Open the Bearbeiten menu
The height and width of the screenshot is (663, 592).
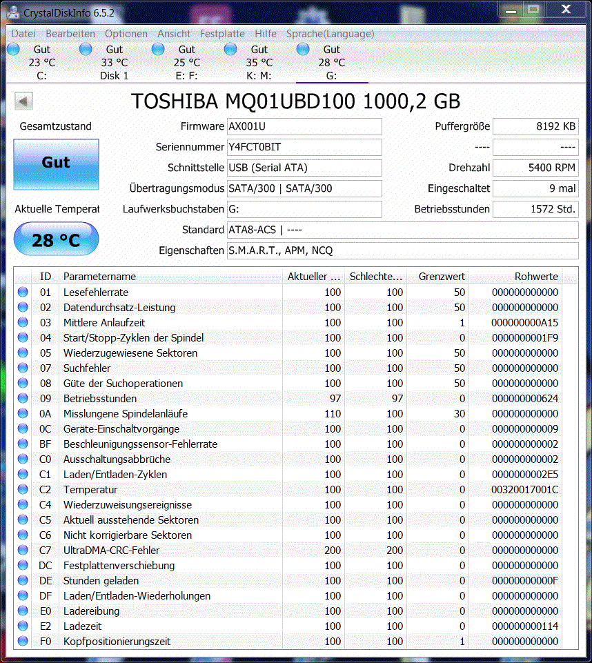pyautogui.click(x=70, y=33)
